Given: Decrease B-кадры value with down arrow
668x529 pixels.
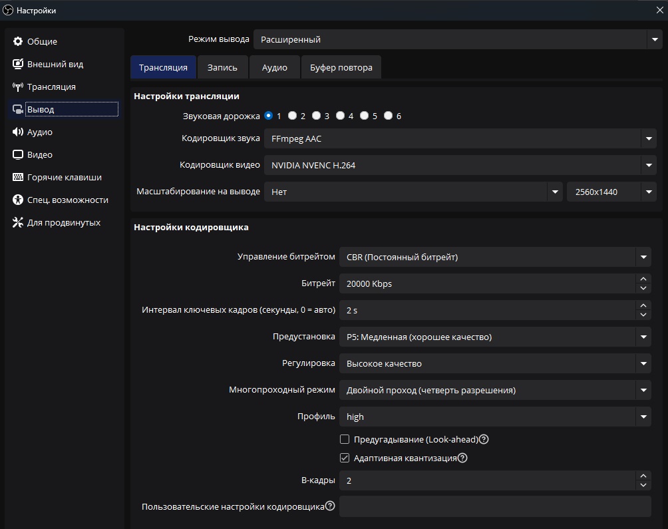Looking at the screenshot, I should [643, 485].
